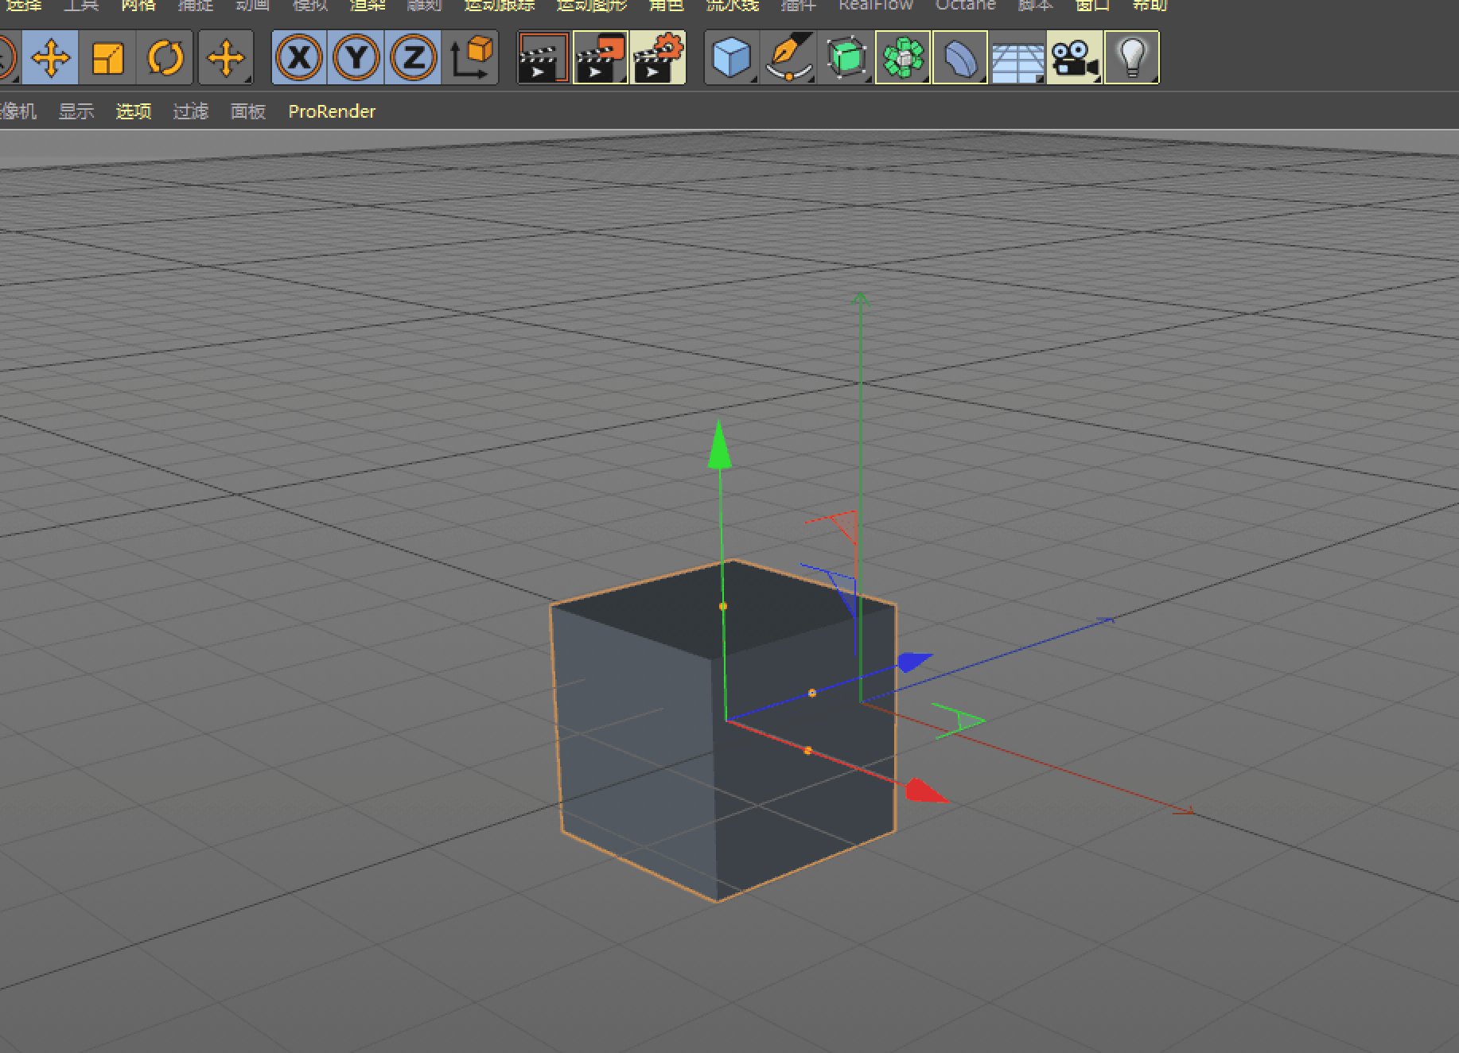Toggle the coordinate system icon
This screenshot has width=1459, height=1053.
pyautogui.click(x=471, y=57)
